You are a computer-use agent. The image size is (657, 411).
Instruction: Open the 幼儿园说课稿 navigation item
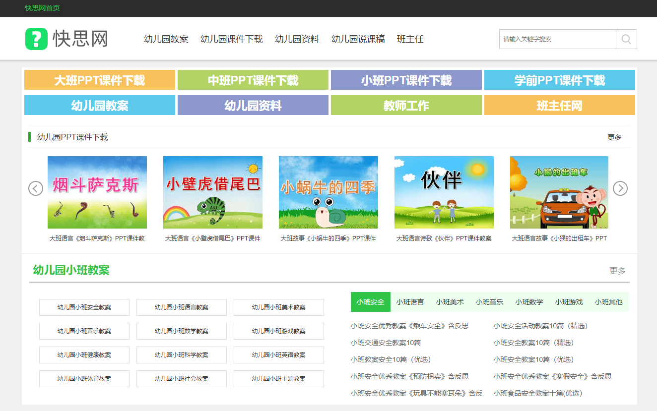358,39
